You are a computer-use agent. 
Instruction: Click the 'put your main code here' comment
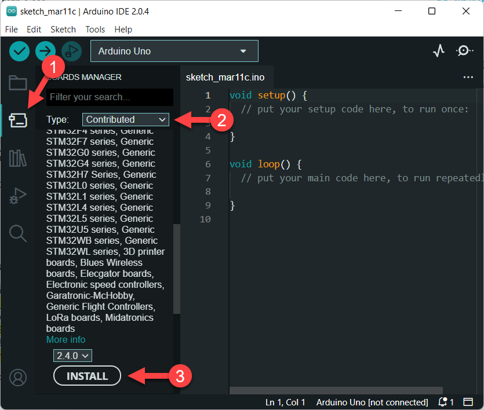(x=362, y=178)
